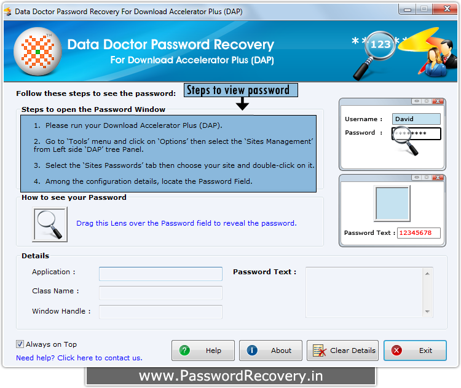The height and width of the screenshot is (388, 461).
Task: Click the Clear Details eraser icon
Action: pyautogui.click(x=320, y=350)
